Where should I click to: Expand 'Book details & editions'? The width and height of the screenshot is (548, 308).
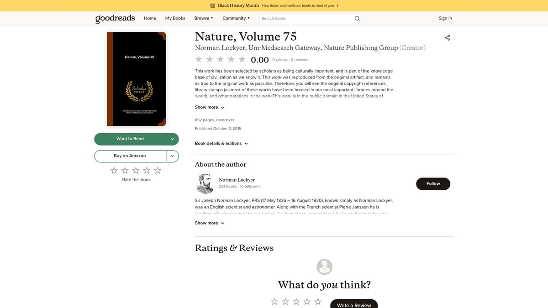221,143
